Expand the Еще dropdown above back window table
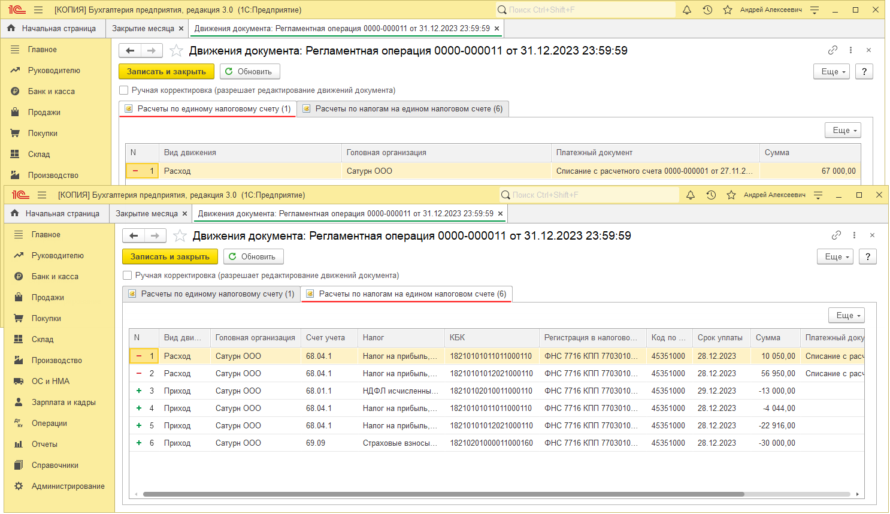 pyautogui.click(x=843, y=131)
